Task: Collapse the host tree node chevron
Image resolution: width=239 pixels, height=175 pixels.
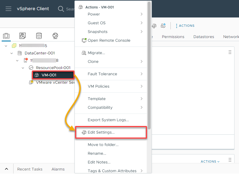Action: (17, 61)
